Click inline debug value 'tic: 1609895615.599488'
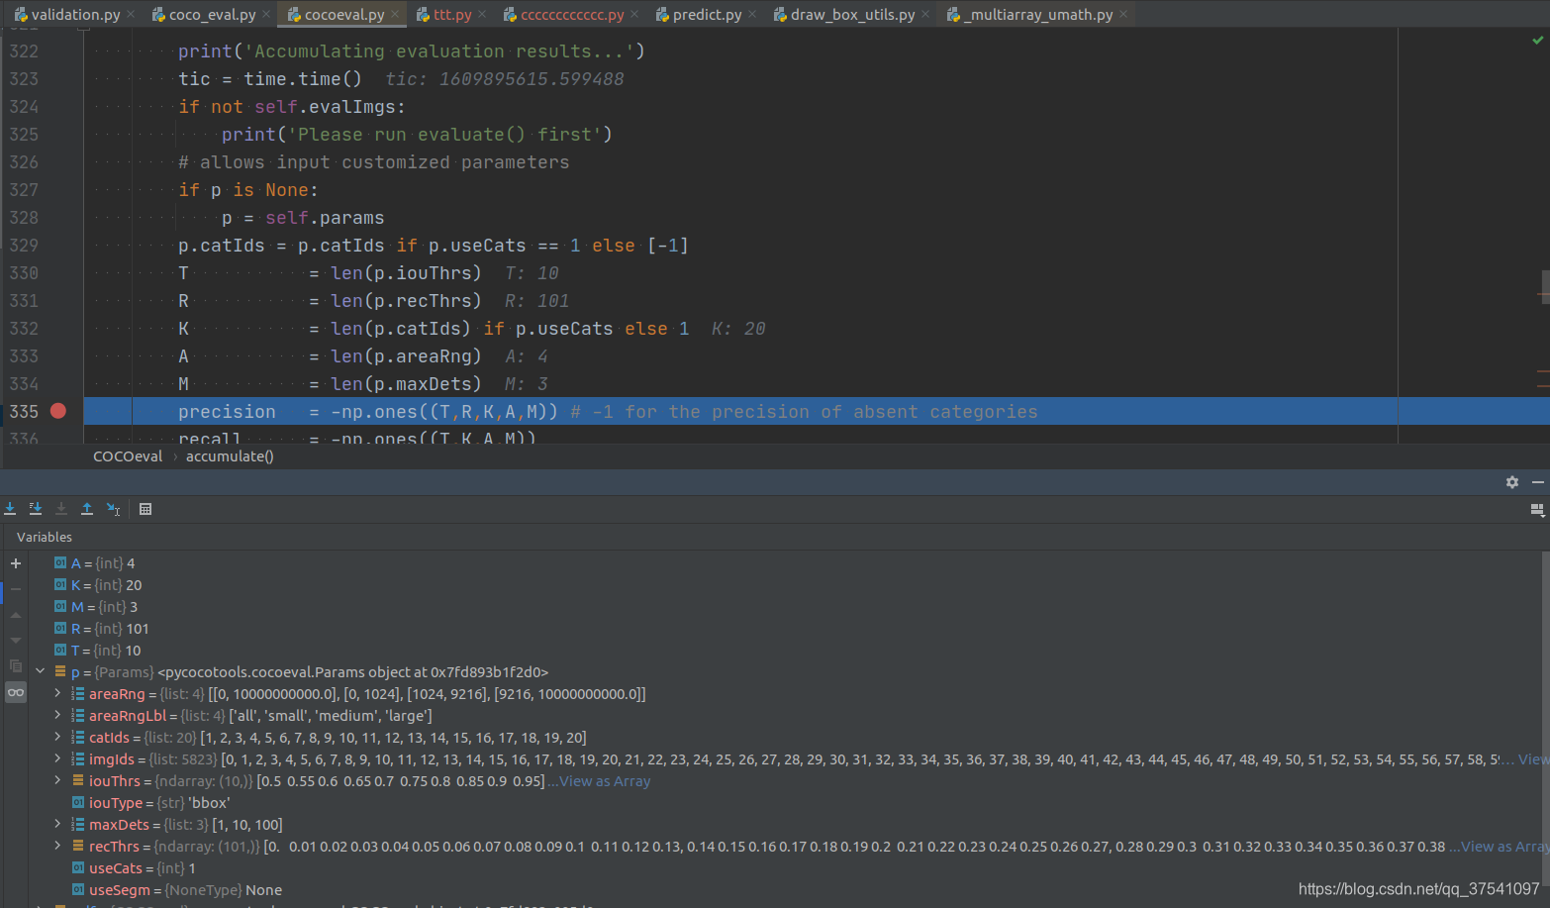1550x908 pixels. [505, 79]
